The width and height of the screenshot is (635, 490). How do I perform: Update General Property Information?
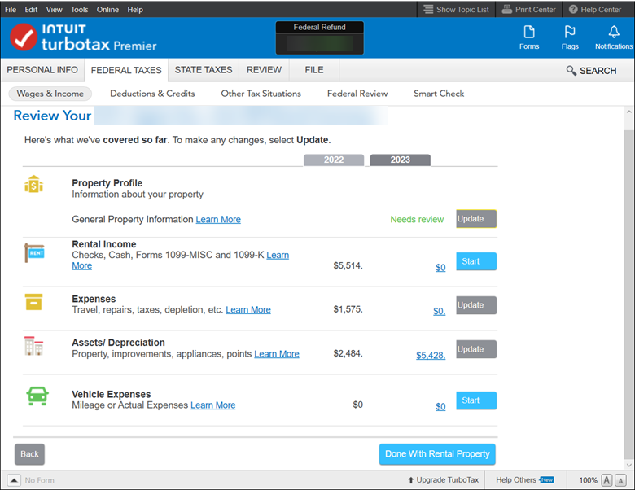[x=476, y=219]
